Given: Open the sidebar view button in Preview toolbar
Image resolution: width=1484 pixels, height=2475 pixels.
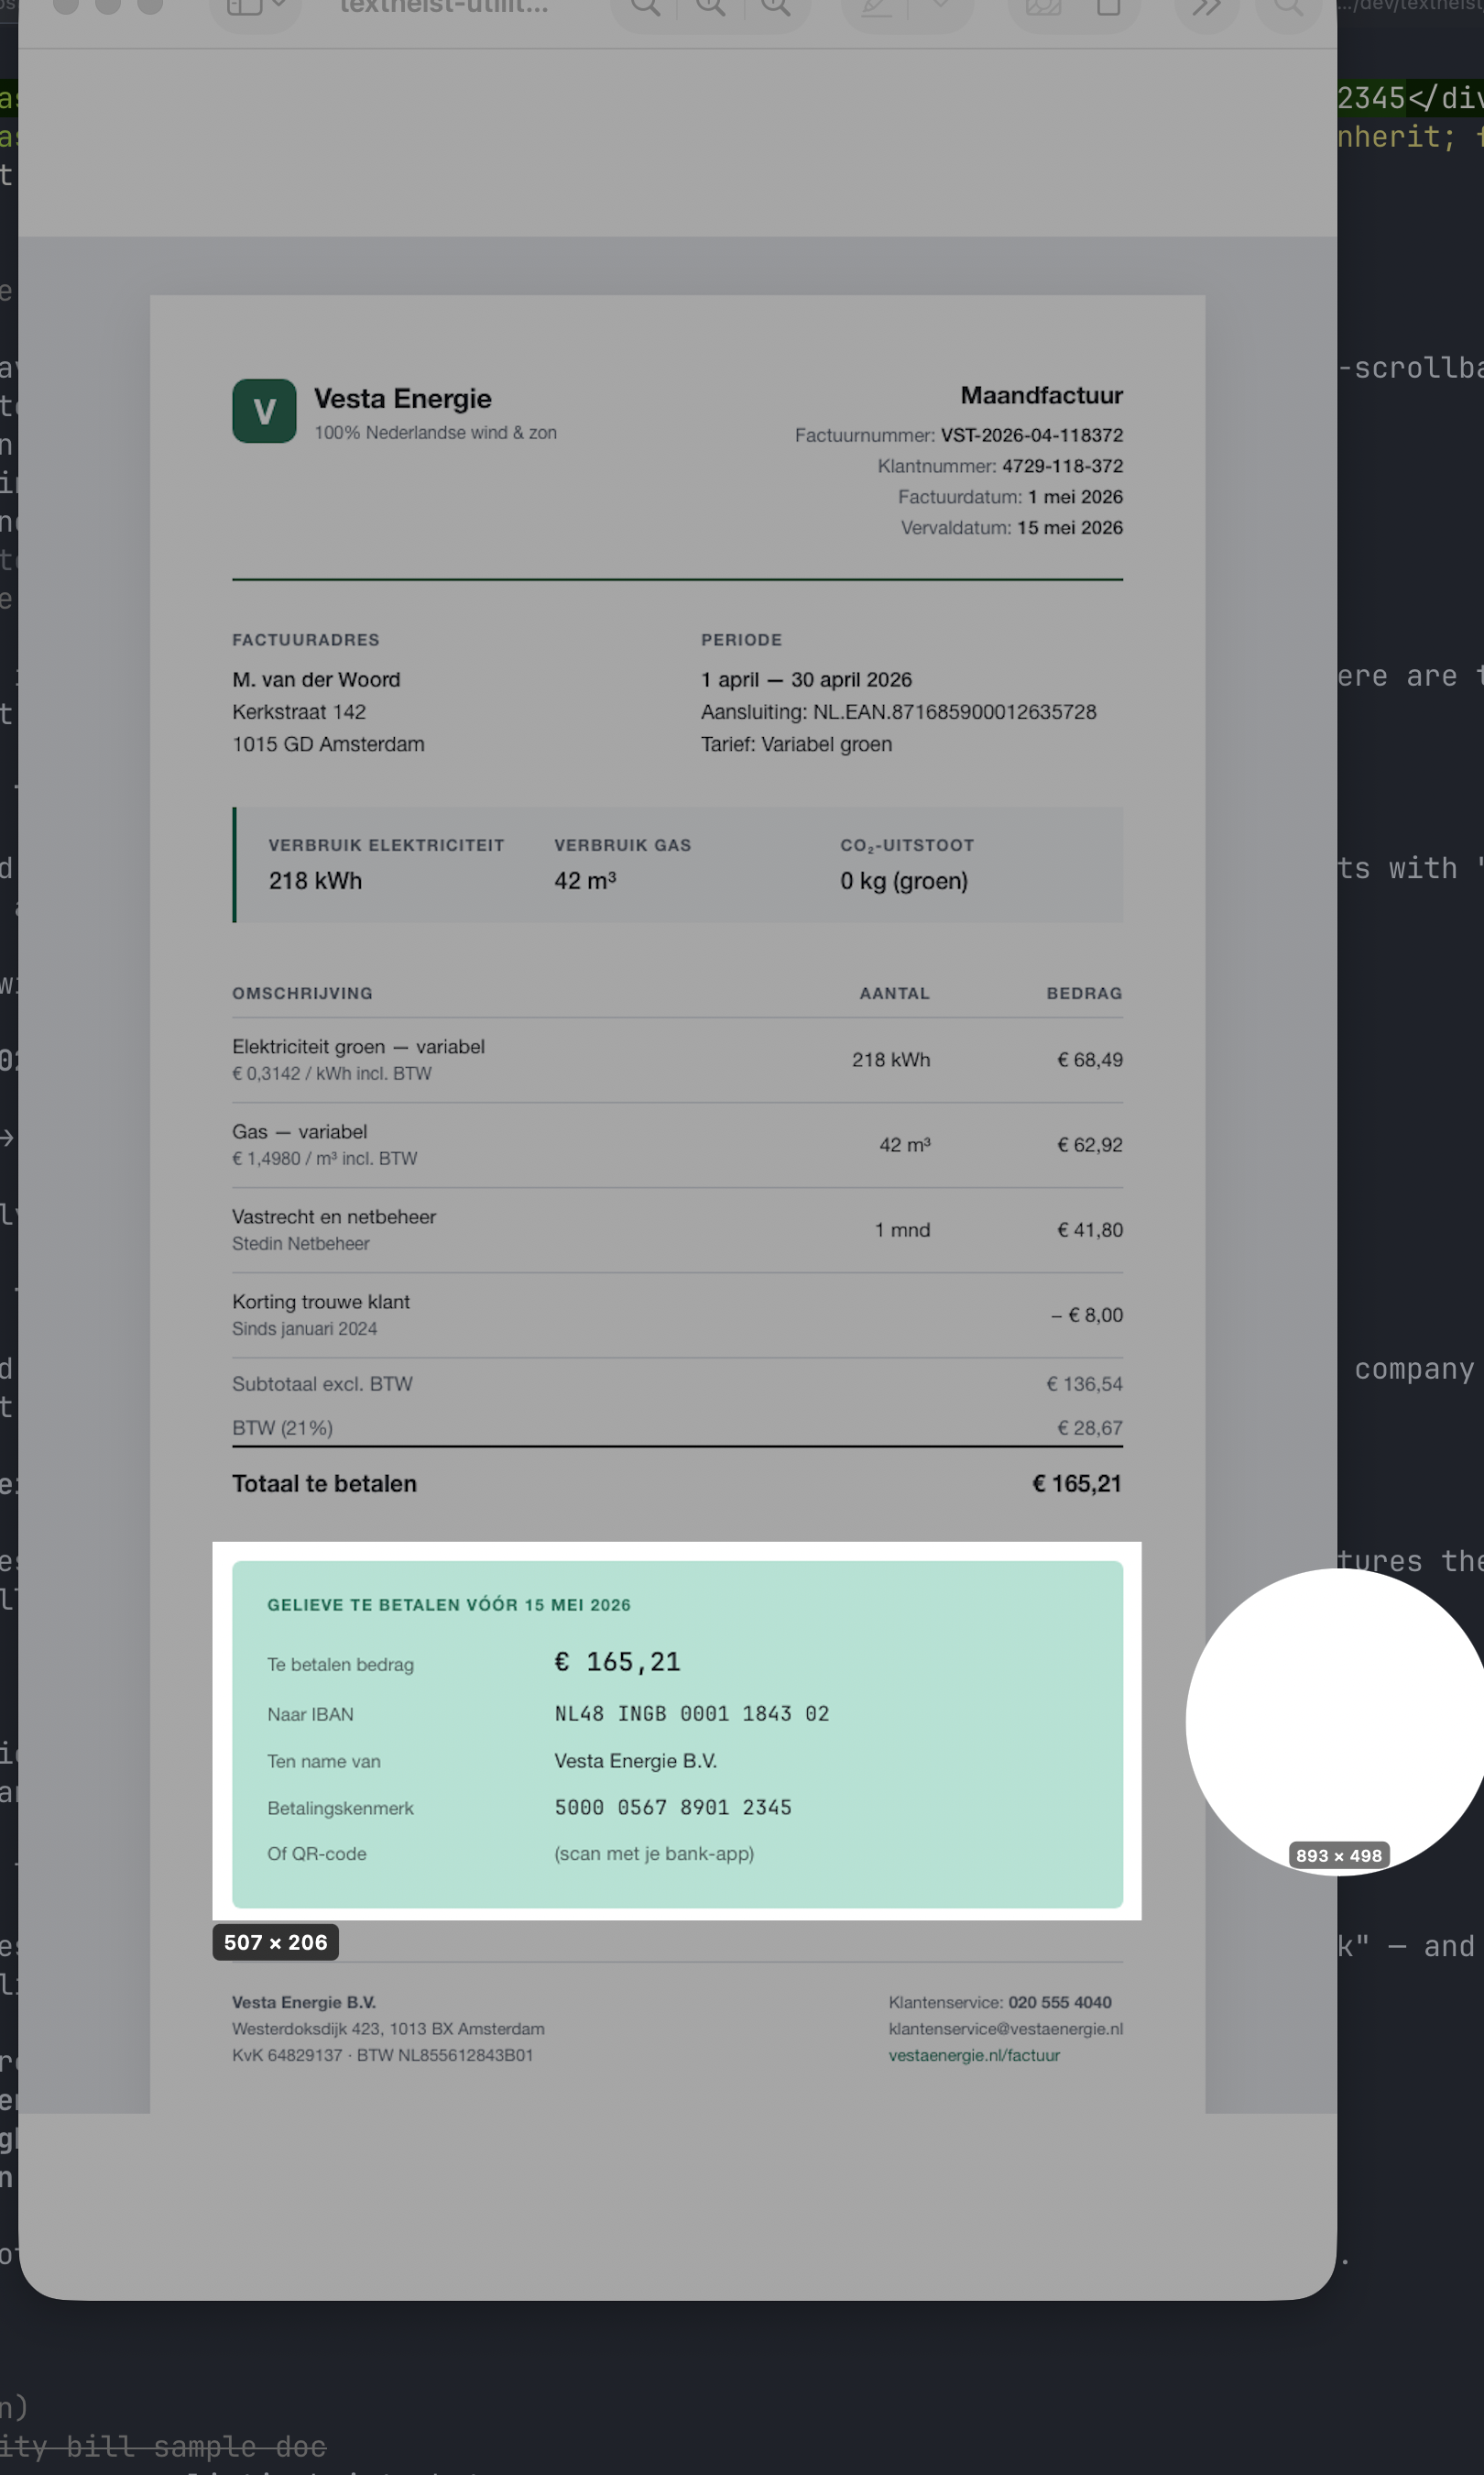Looking at the screenshot, I should tap(243, 7).
